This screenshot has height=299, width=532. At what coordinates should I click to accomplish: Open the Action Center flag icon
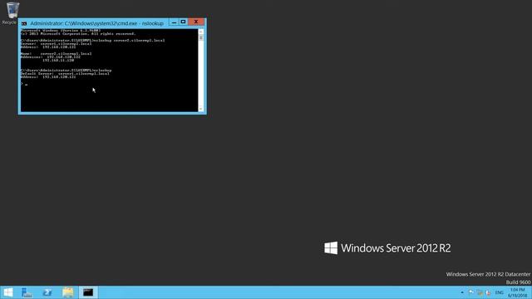click(x=471, y=292)
